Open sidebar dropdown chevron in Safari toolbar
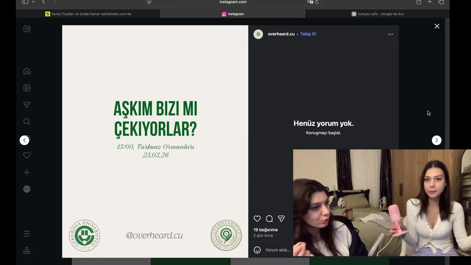The image size is (471, 265). point(33,2)
